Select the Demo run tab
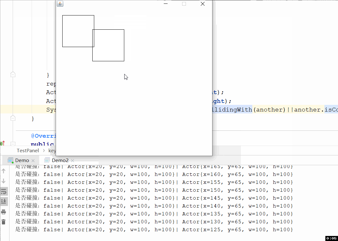 tap(22, 160)
